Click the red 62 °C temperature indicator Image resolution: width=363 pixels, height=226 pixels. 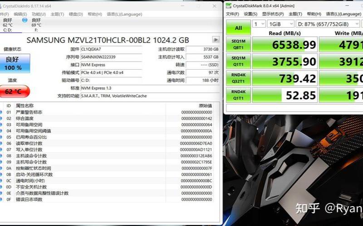(x=15, y=91)
